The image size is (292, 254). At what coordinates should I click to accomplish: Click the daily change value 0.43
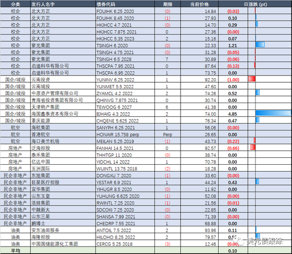pos(233,183)
